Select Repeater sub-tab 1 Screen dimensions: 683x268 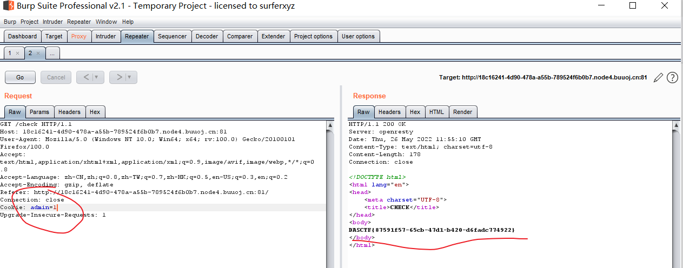[x=9, y=53]
